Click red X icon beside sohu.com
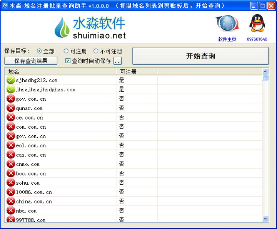The height and width of the screenshot is (229, 277). pyautogui.click(x=11, y=183)
